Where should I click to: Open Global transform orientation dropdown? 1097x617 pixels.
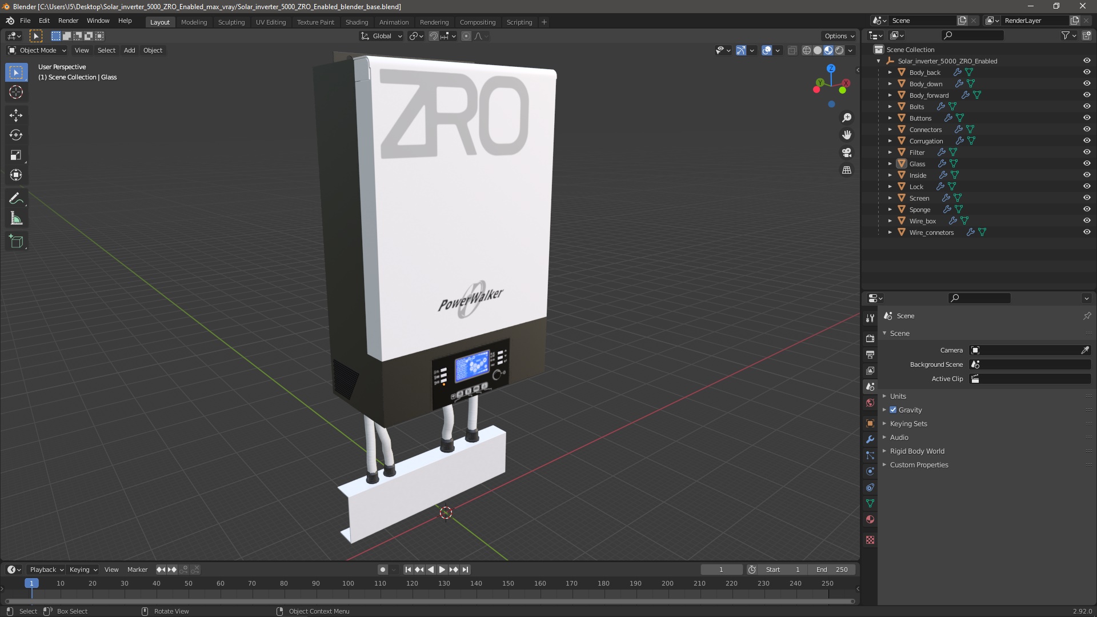coord(381,36)
